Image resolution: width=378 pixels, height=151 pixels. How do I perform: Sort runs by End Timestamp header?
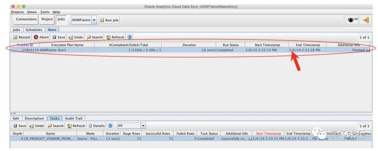pos(308,45)
